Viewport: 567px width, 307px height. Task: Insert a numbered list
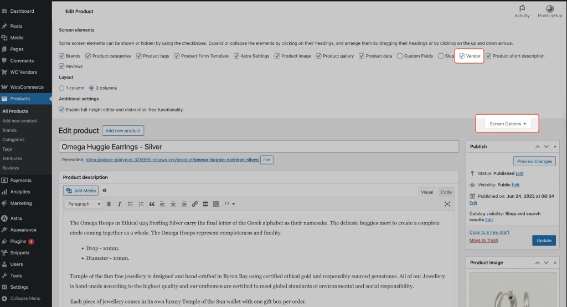point(141,204)
